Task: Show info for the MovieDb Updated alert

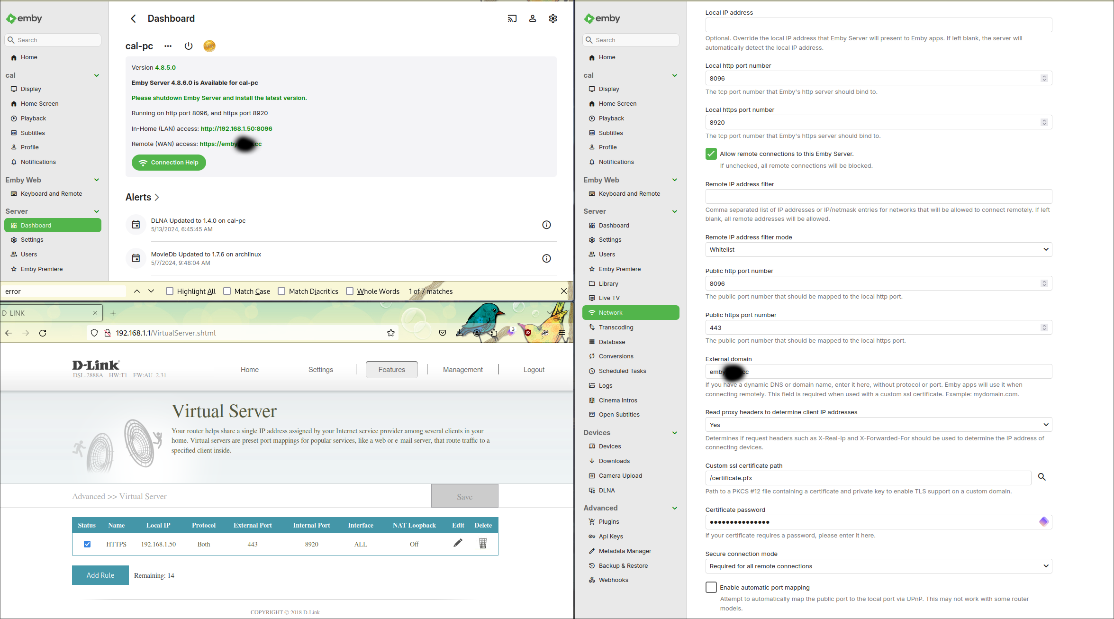Action: [546, 258]
